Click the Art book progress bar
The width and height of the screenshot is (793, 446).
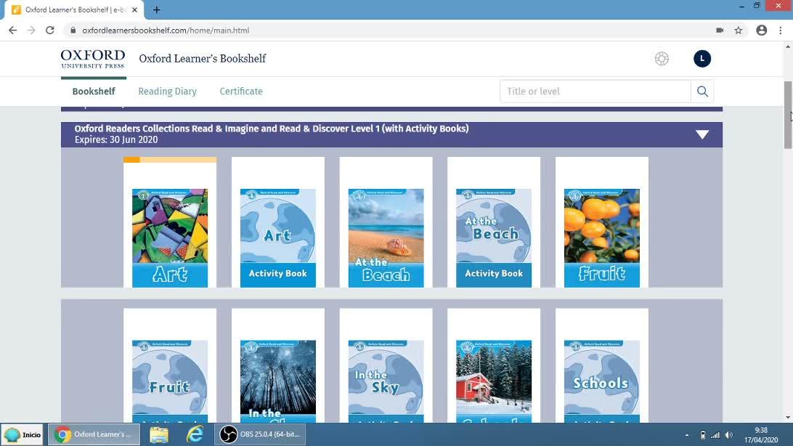(x=170, y=160)
